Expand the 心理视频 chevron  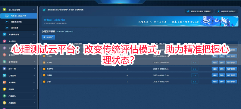coord(34,103)
